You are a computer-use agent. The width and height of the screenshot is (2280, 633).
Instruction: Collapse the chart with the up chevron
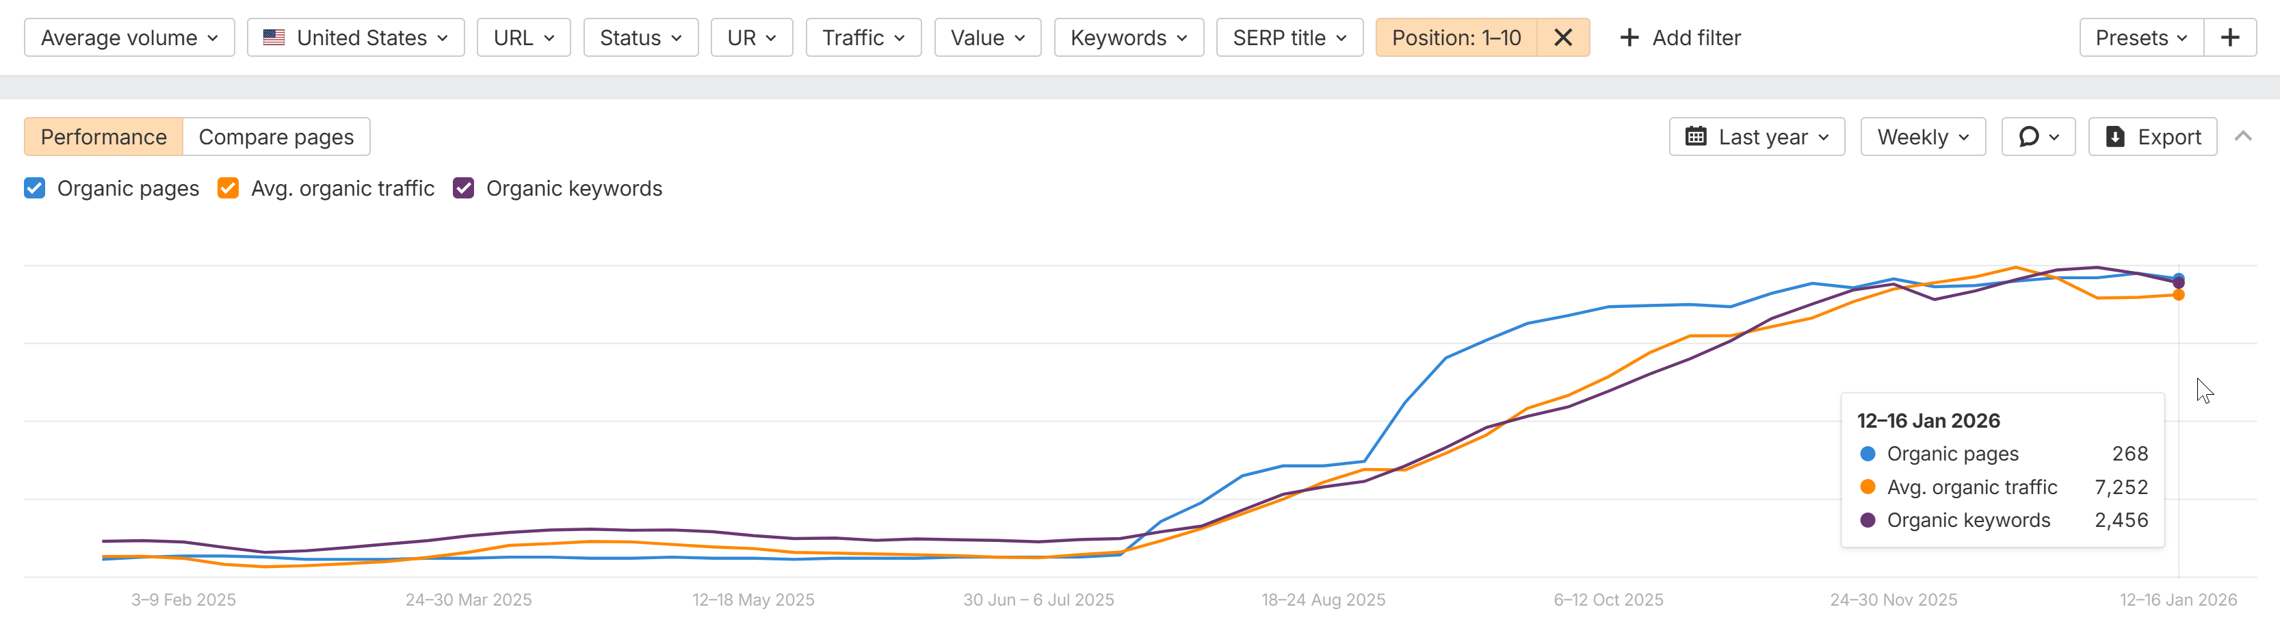pos(2242,136)
